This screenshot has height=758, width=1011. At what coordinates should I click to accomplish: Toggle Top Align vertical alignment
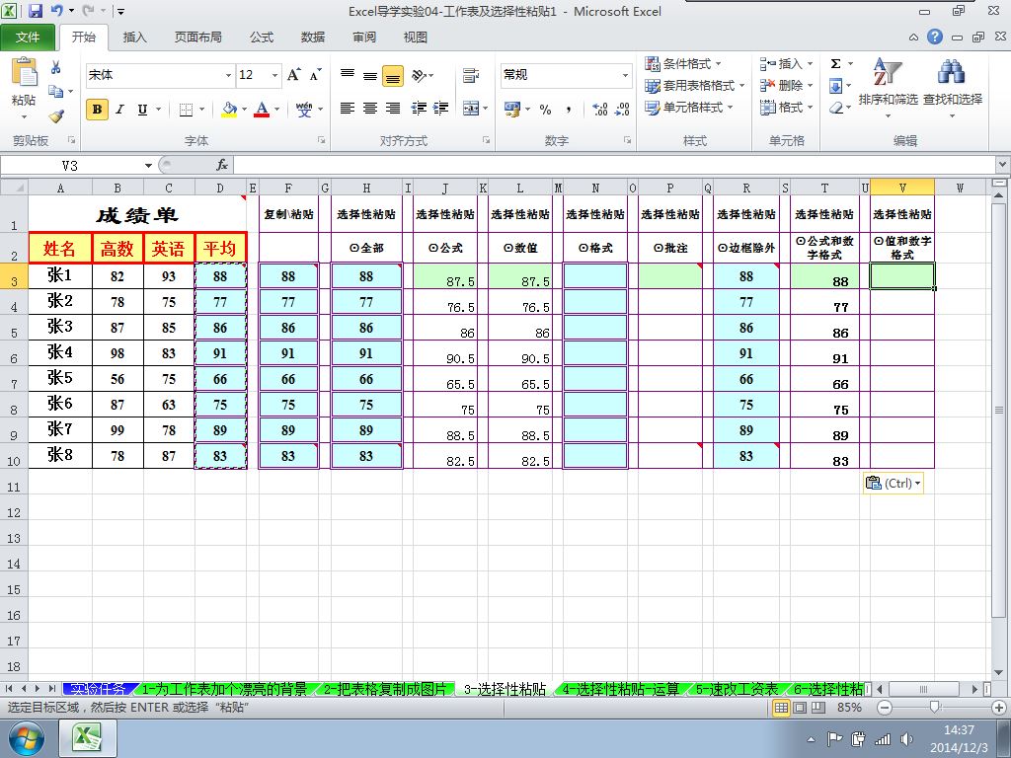tap(348, 76)
